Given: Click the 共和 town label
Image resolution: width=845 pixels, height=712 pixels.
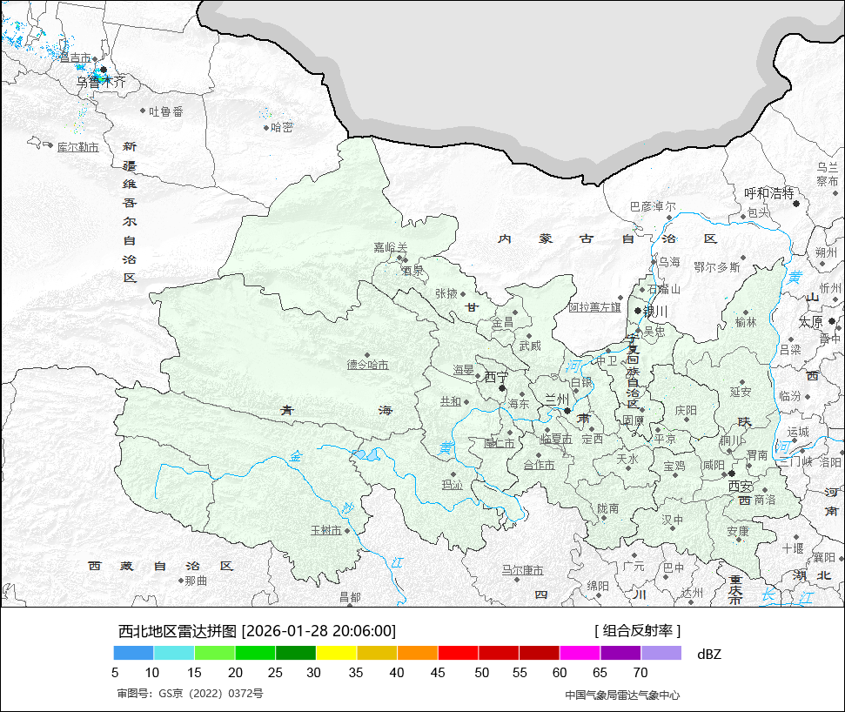Looking at the screenshot, I should (451, 401).
